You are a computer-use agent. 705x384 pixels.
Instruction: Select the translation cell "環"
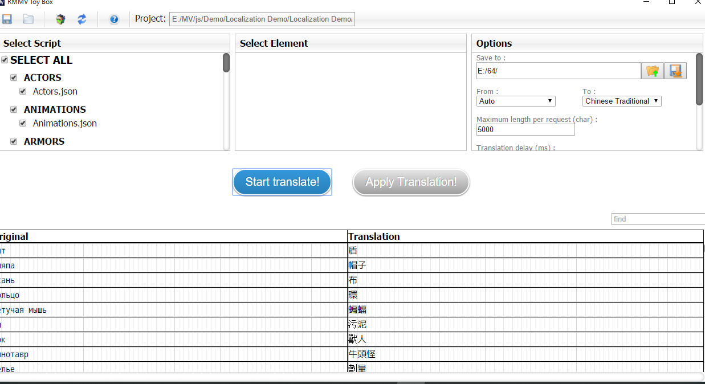tap(525, 295)
